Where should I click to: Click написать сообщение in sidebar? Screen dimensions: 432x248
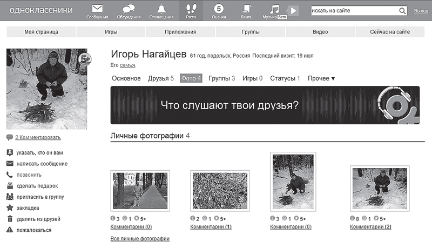pos(42,164)
